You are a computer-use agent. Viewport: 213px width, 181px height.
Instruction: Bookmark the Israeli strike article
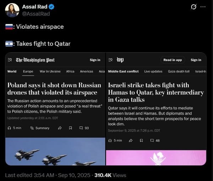click(141, 141)
